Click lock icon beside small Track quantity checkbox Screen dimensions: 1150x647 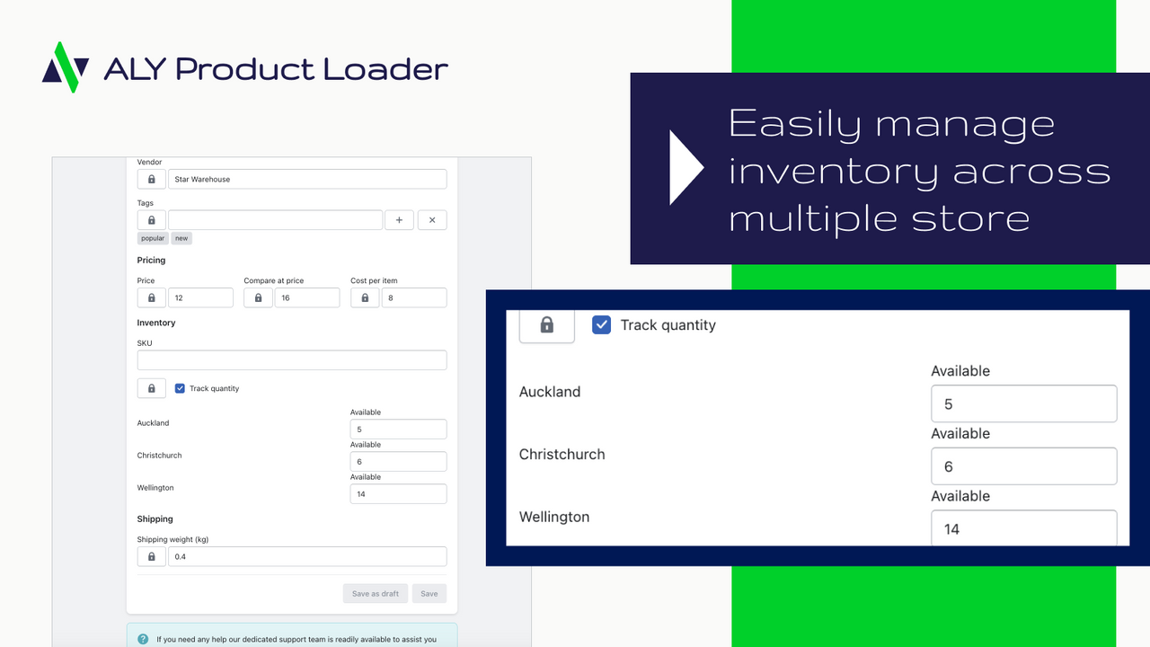coord(151,388)
